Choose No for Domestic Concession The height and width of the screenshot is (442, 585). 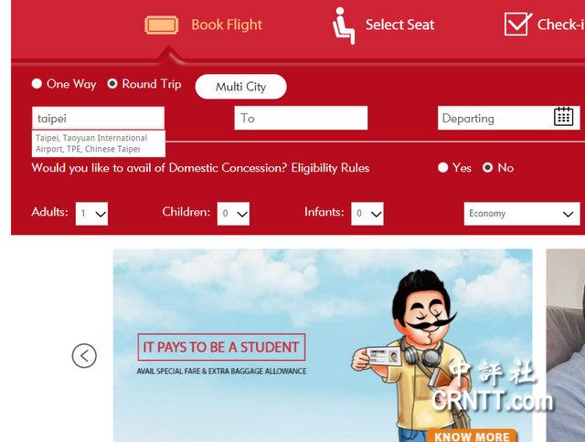pos(487,168)
